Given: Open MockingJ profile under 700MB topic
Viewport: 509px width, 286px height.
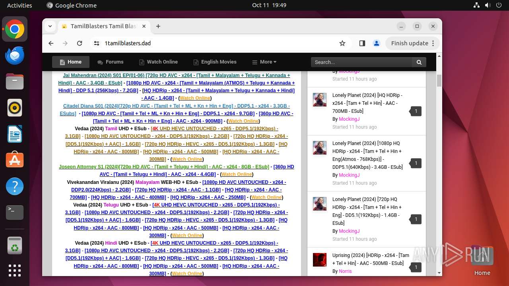Looking at the screenshot, I should point(349,119).
